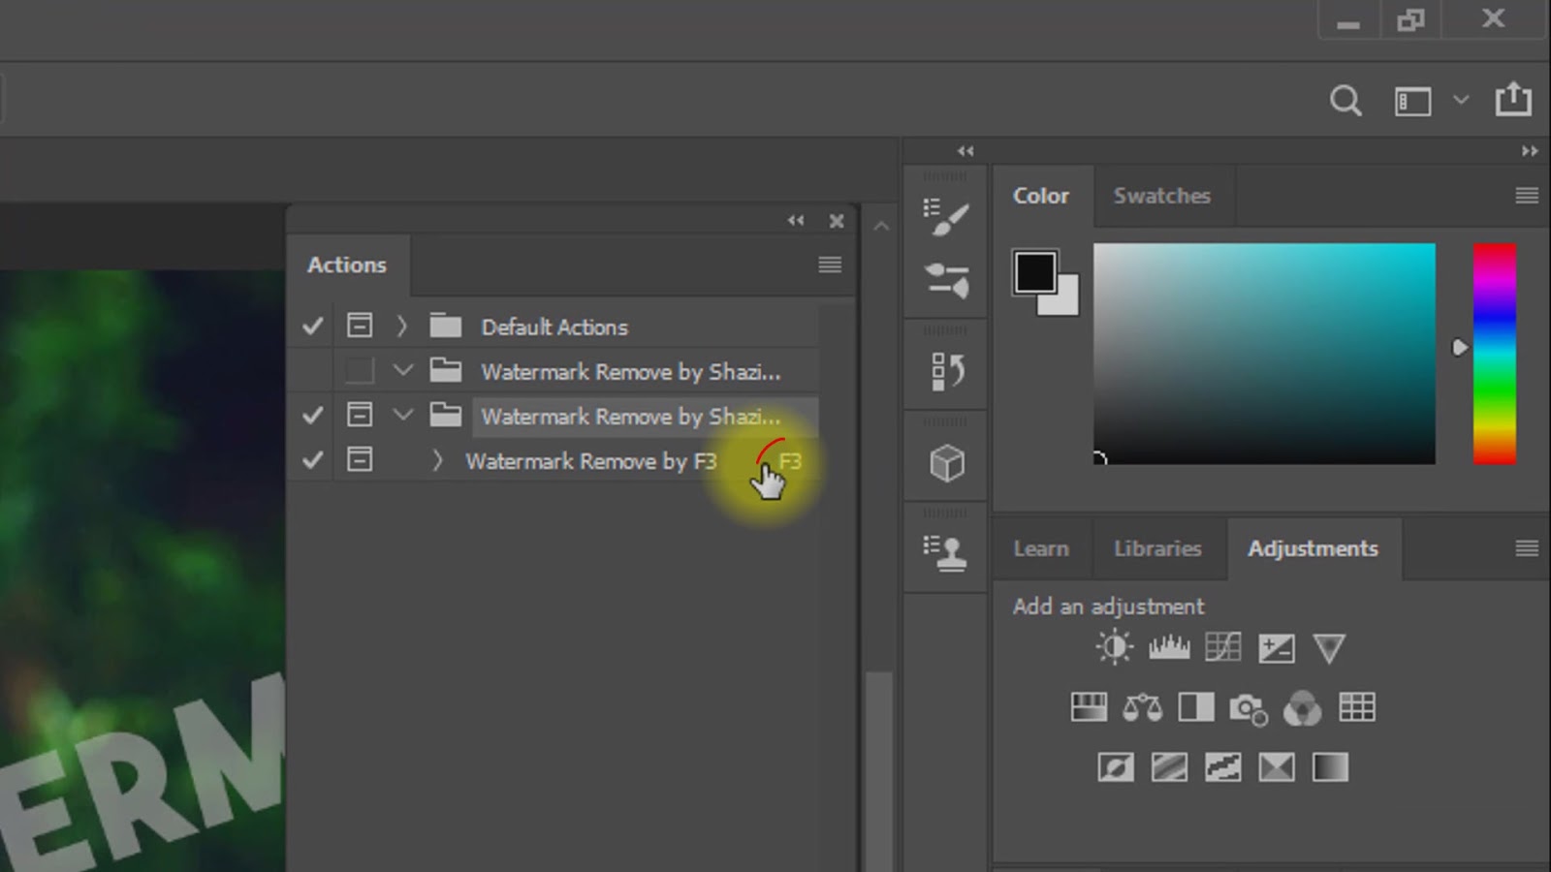This screenshot has height=872, width=1551.
Task: Pick a shade in the color field
Action: tap(1264, 354)
